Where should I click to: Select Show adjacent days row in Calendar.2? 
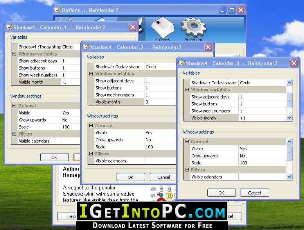(x=135, y=81)
